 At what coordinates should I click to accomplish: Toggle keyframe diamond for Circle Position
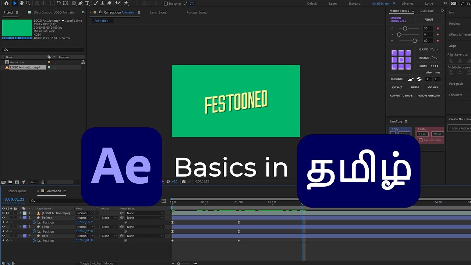[7, 232]
